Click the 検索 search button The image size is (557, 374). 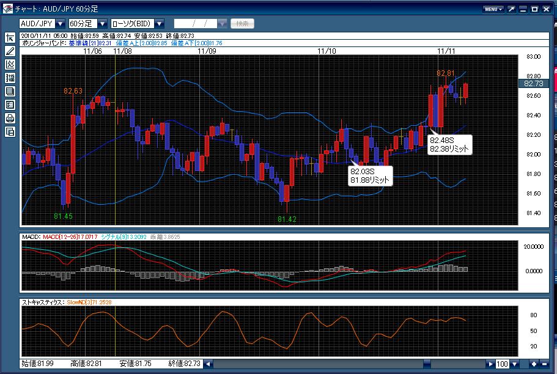(242, 24)
